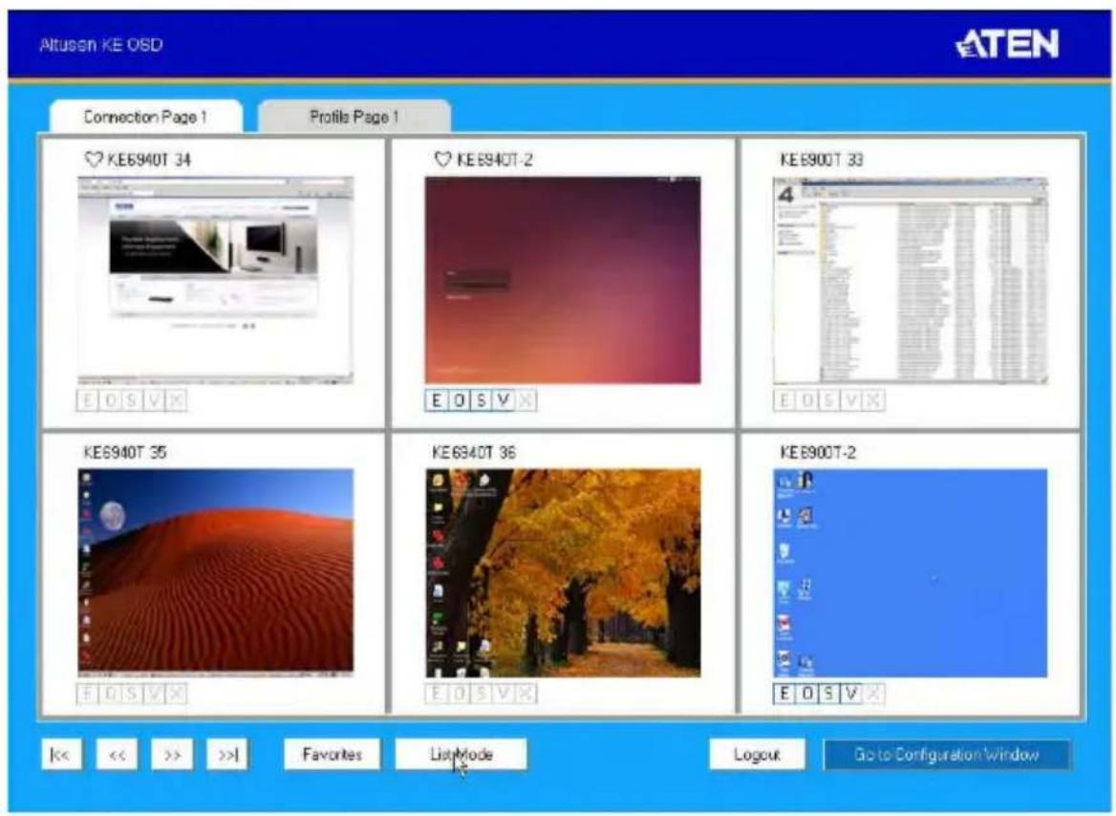This screenshot has width=1116, height=816.
Task: Click O mode icon under KE6940T 35
Action: 110,693
